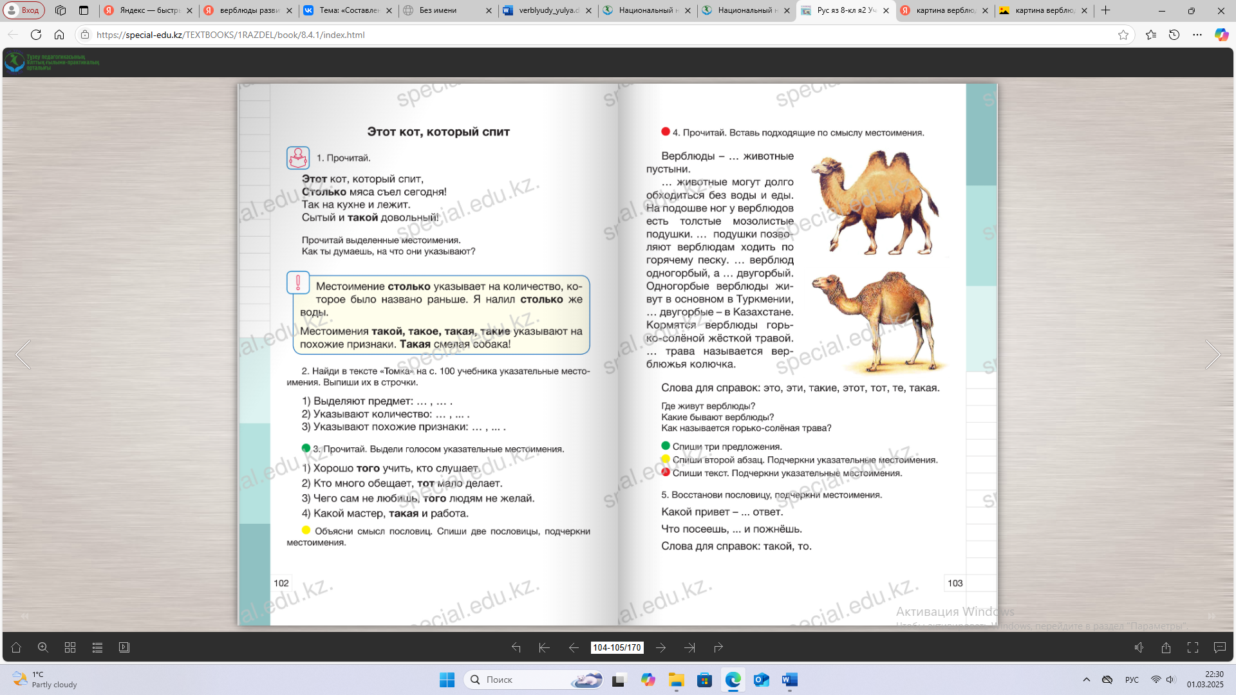Click the taskbar search box Поиск
The height and width of the screenshot is (695, 1236).
[533, 680]
